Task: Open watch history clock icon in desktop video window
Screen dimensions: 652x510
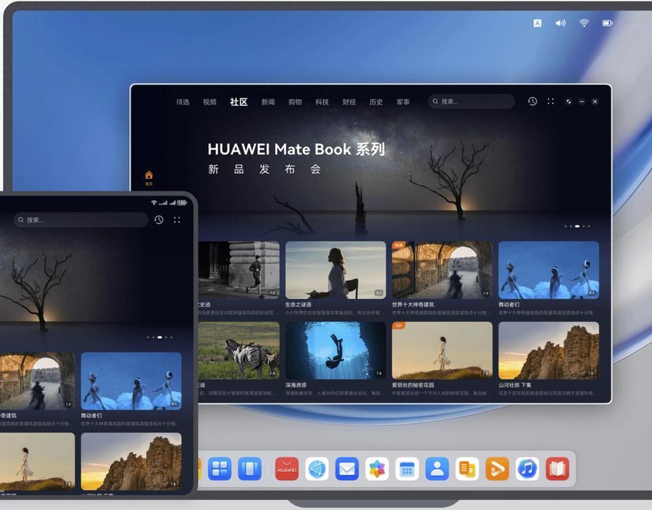Action: (x=532, y=101)
